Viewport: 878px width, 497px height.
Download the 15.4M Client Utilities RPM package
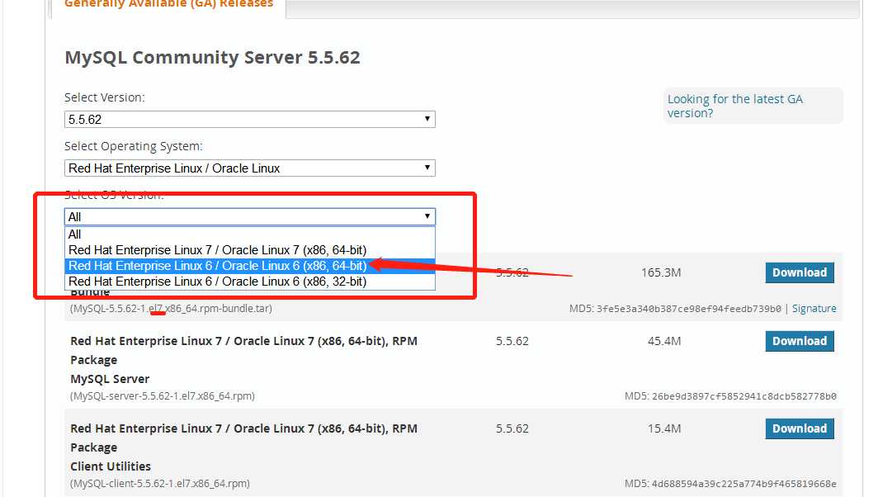pyautogui.click(x=800, y=428)
